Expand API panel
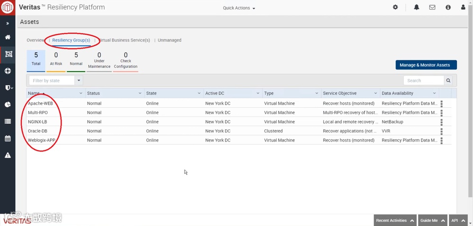 [x=458, y=220]
